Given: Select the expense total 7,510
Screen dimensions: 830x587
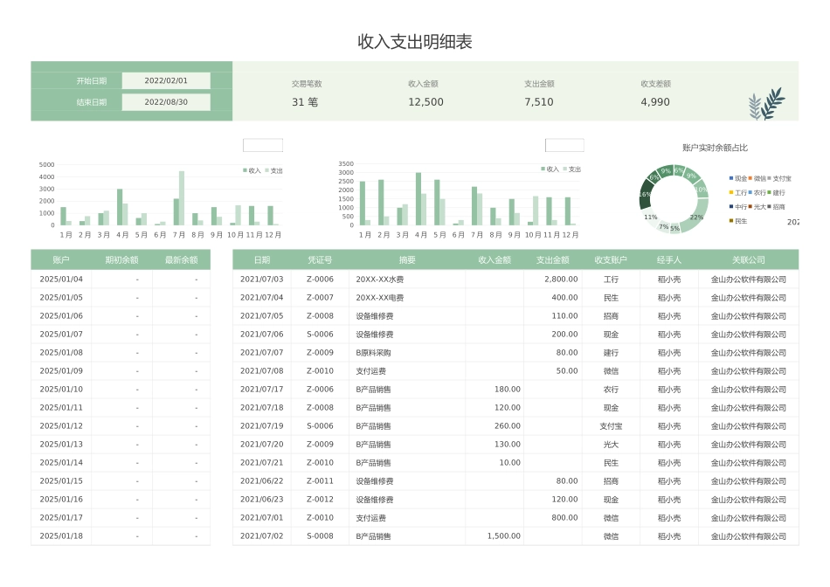Looking at the screenshot, I should coord(539,102).
